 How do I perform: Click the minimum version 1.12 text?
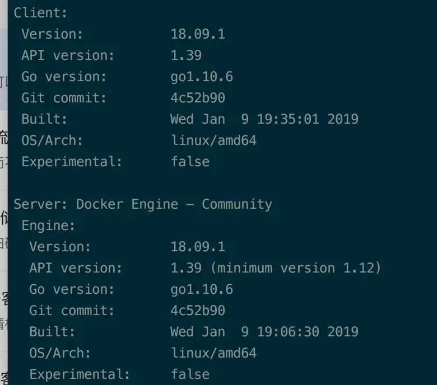[296, 268]
